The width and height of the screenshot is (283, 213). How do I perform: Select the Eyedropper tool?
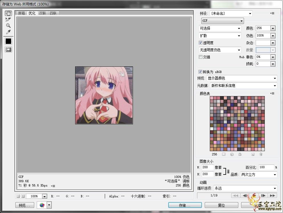tap(8, 32)
